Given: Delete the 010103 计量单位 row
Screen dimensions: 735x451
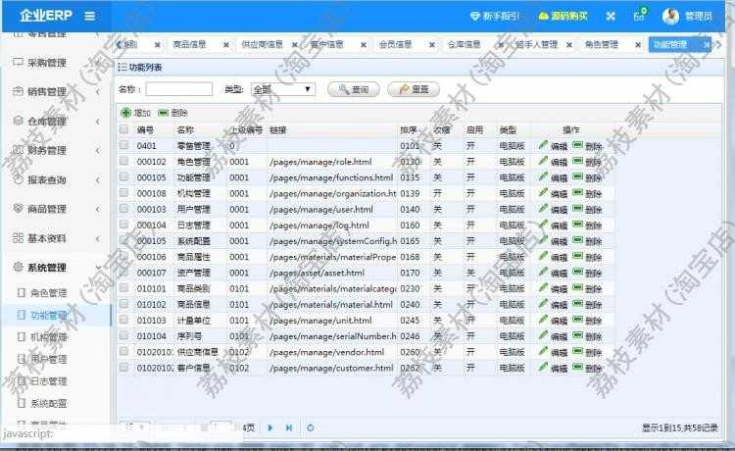Looking at the screenshot, I should [x=587, y=321].
